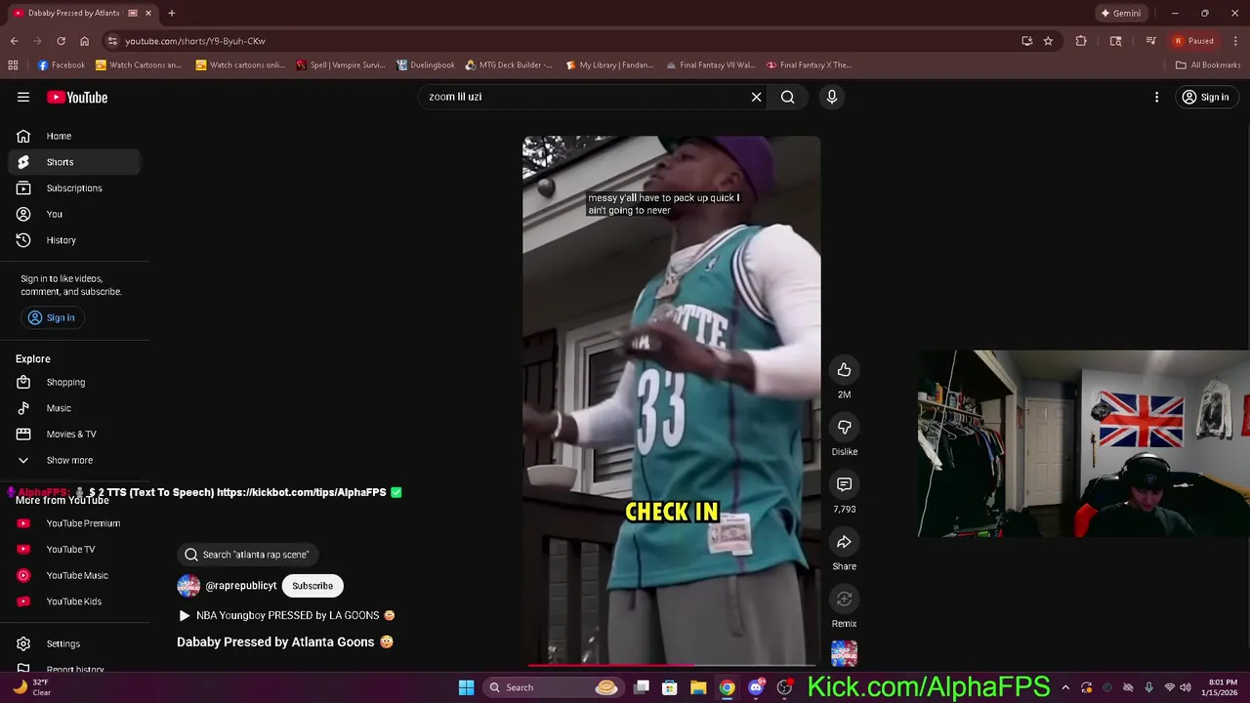Show hidden system tray icons
The height and width of the screenshot is (703, 1250).
point(1065,687)
